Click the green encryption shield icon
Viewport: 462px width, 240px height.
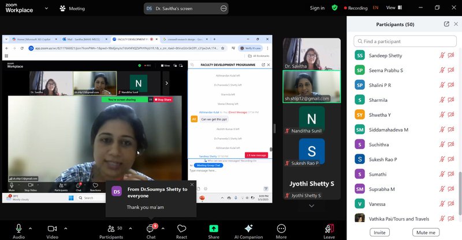pos(334,7)
